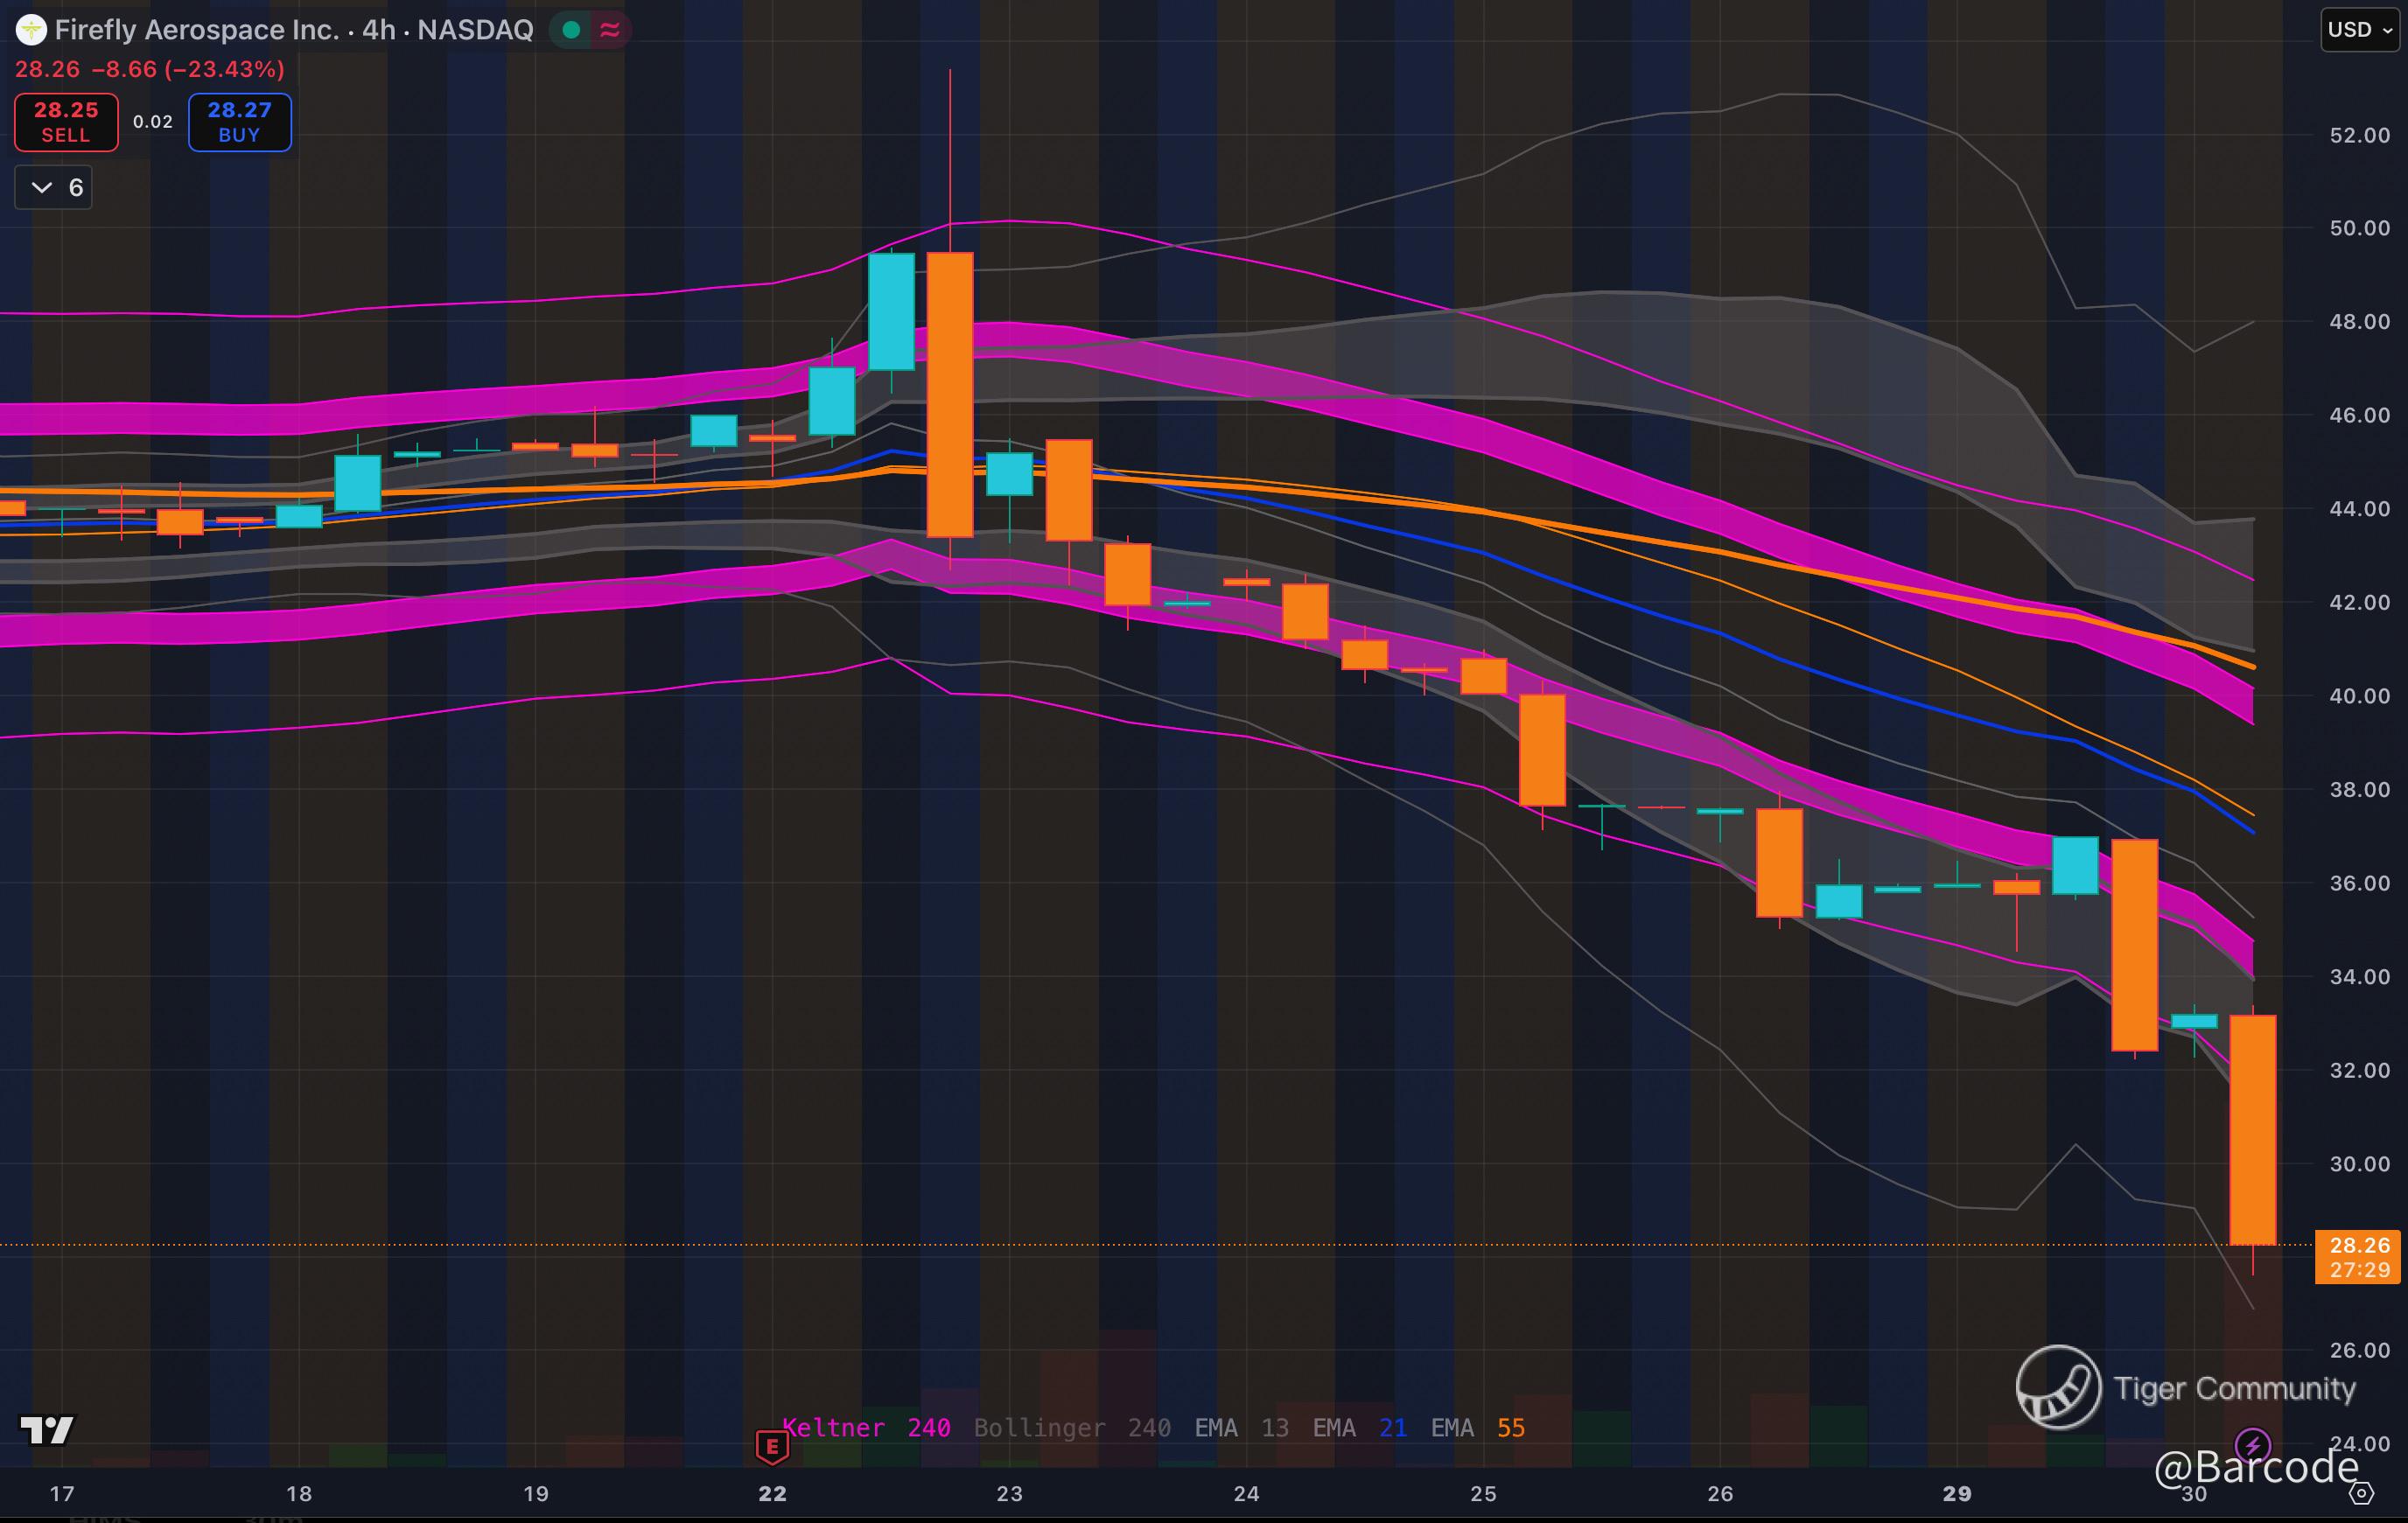The height and width of the screenshot is (1523, 2408).
Task: Select the EMA 55 indicator label
Action: pos(1477,1428)
